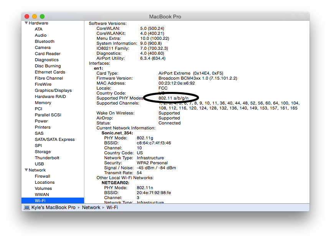This screenshot has height=242, width=331.
Task: Select Diagnostics in the sidebar
Action: pyautogui.click(x=47, y=60)
